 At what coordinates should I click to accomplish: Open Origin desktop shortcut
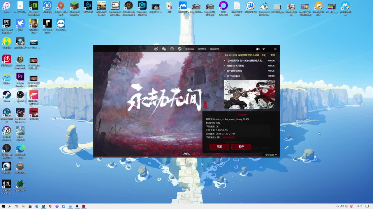61,8
